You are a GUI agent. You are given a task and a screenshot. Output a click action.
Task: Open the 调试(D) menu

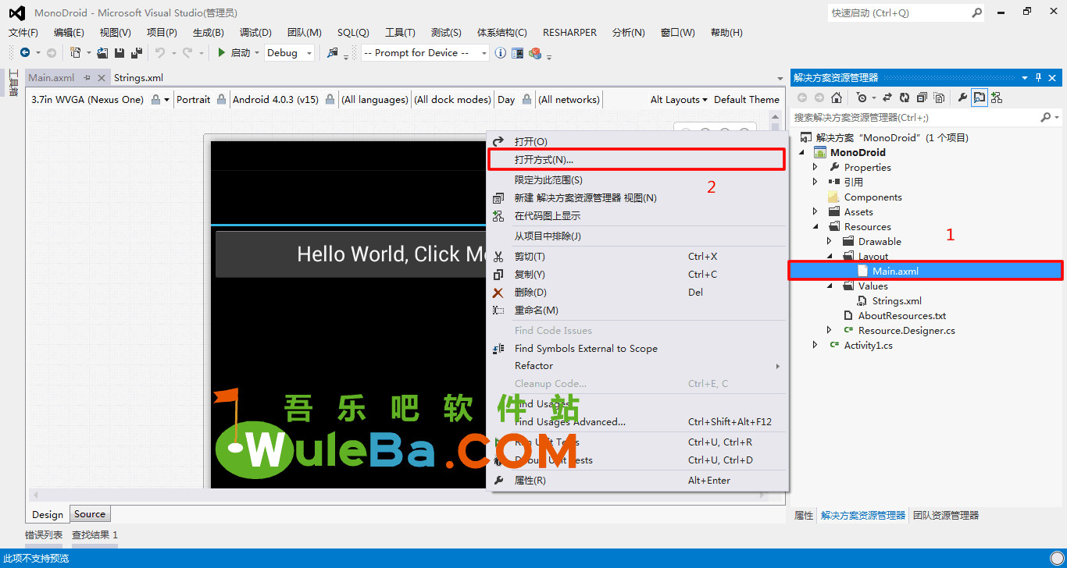(255, 33)
